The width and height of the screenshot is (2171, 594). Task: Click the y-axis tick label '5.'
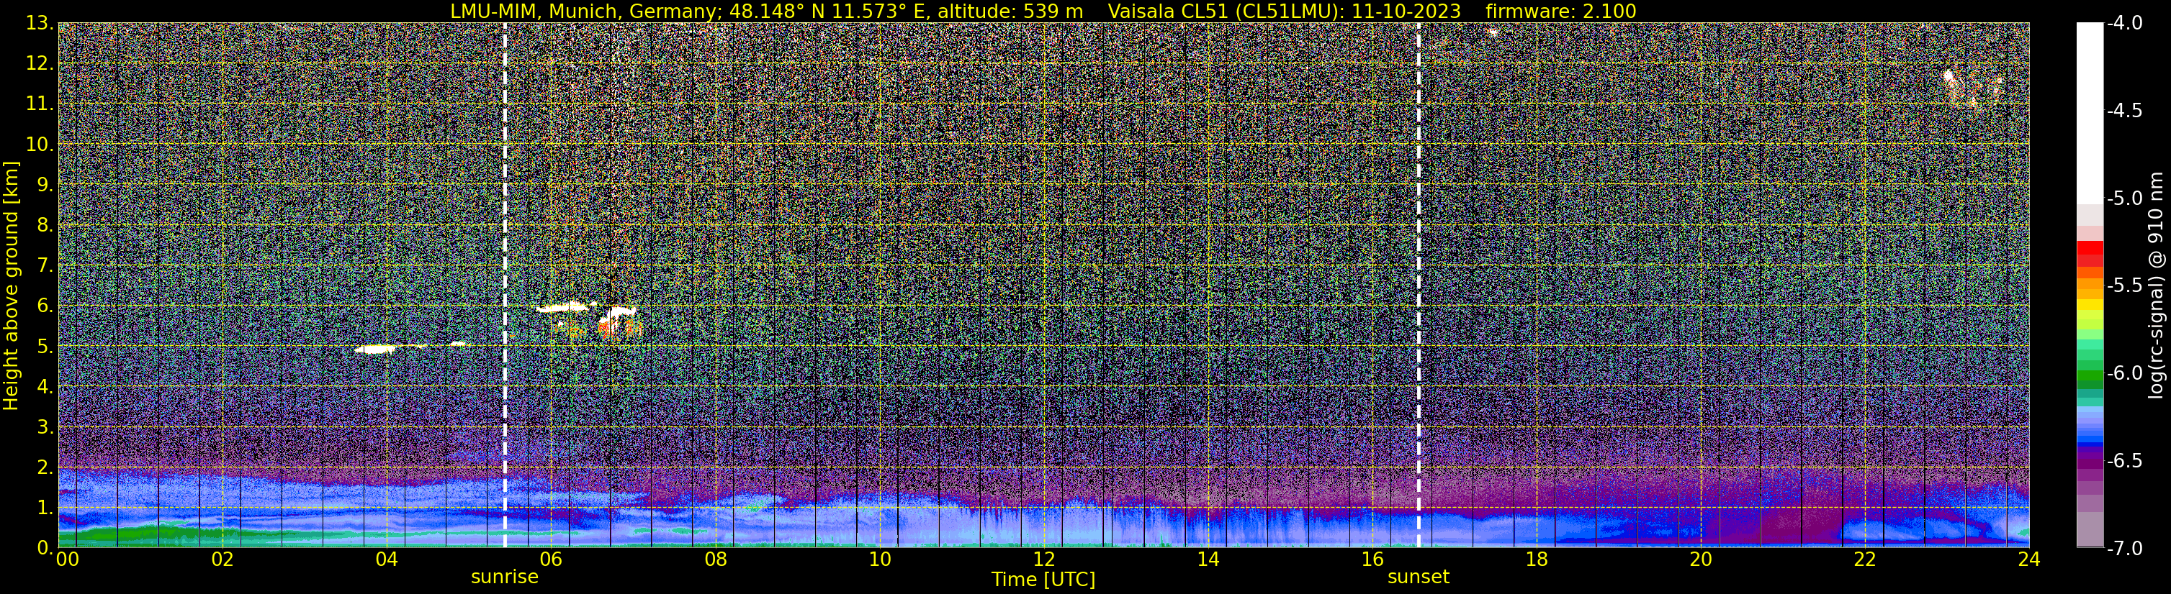[x=45, y=347]
